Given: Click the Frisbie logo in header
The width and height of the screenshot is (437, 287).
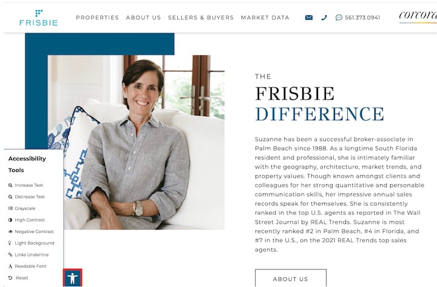Looking at the screenshot, I should point(38,18).
